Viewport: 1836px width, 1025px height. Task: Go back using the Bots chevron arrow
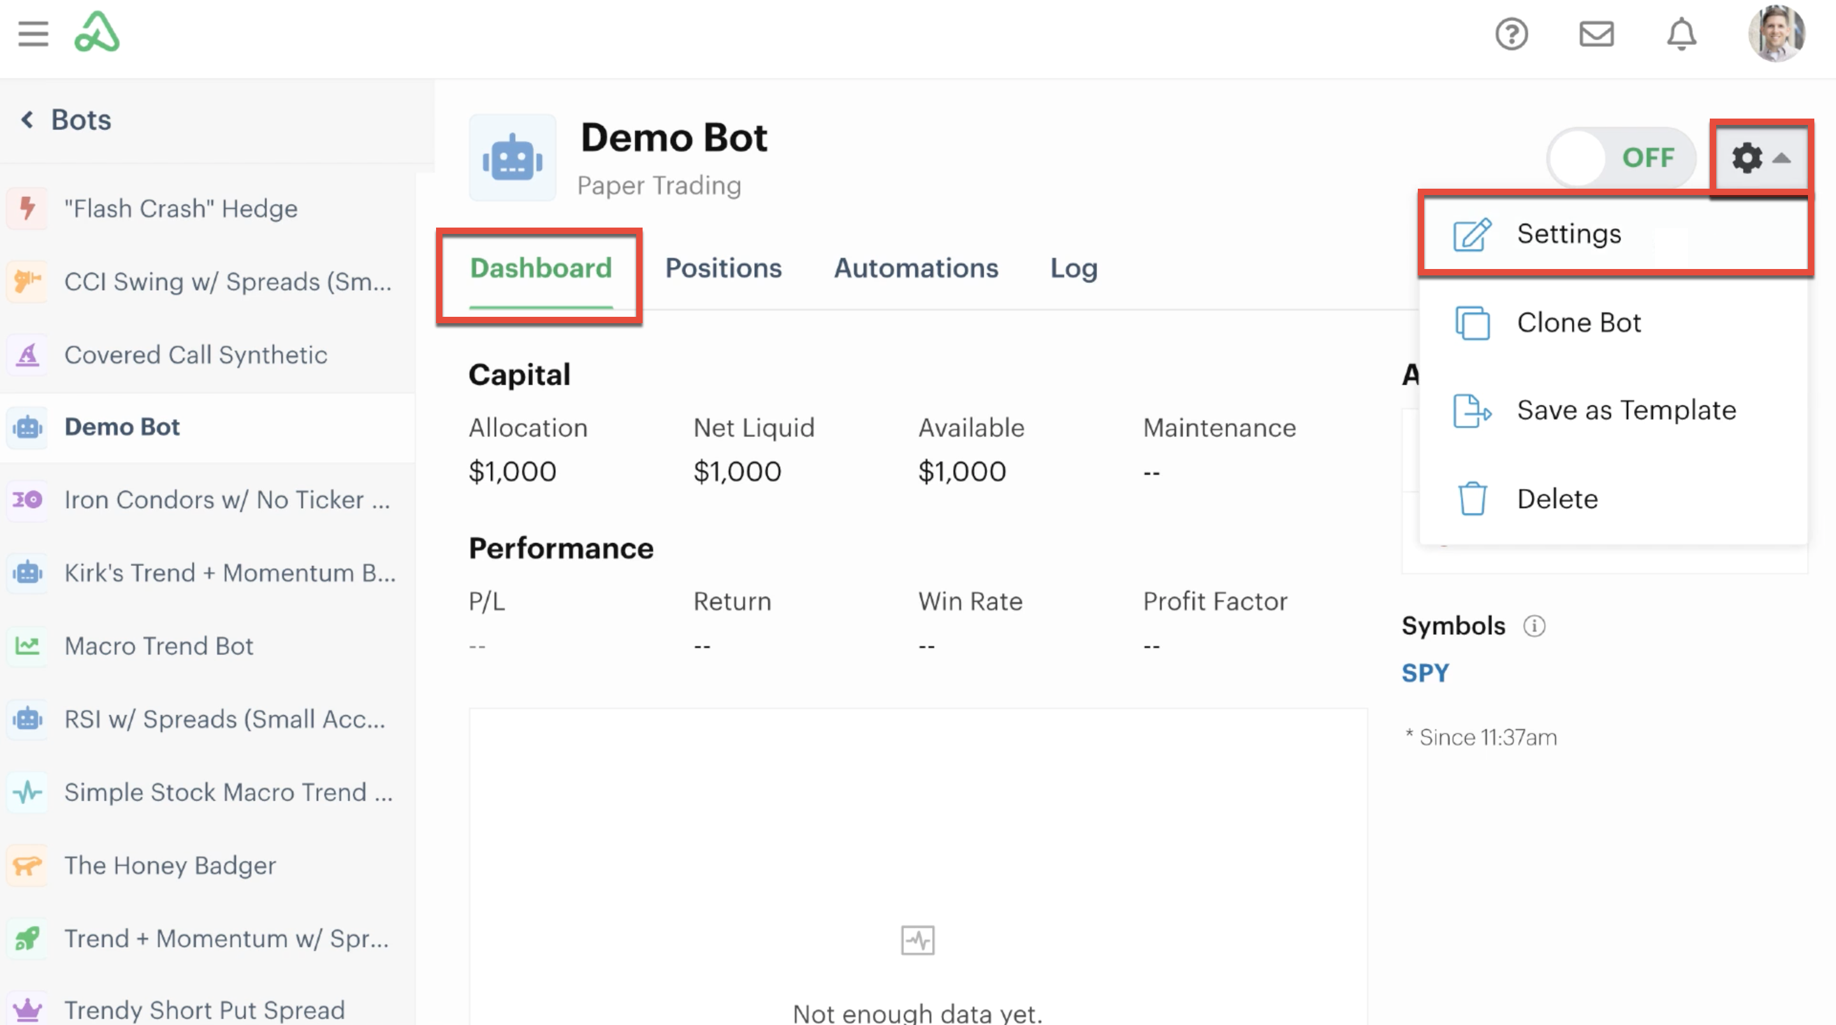(27, 119)
